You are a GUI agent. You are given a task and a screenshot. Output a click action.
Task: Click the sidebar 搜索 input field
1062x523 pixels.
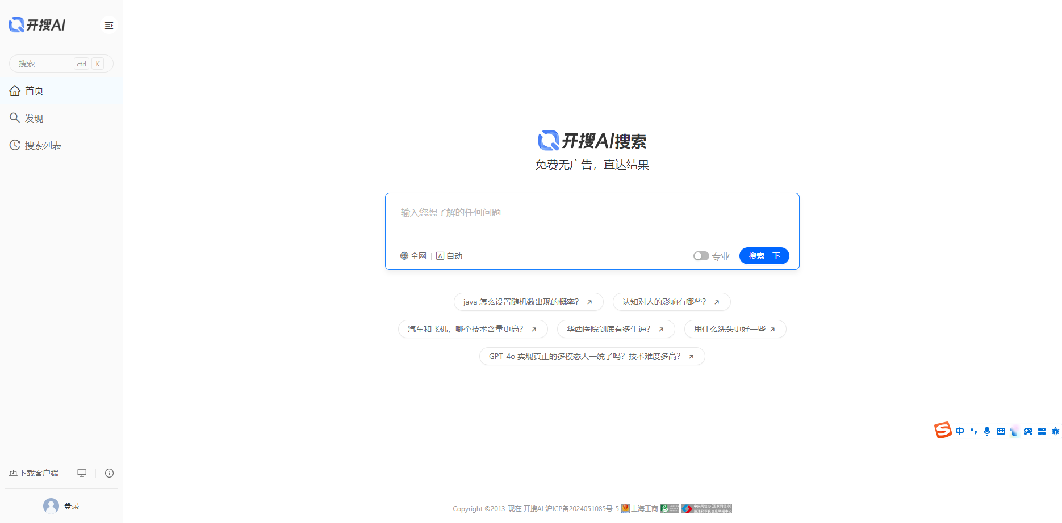[61, 64]
